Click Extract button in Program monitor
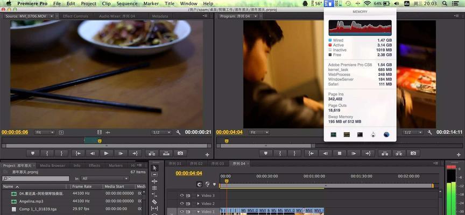The height and width of the screenshot is (215, 465). tap(399, 153)
